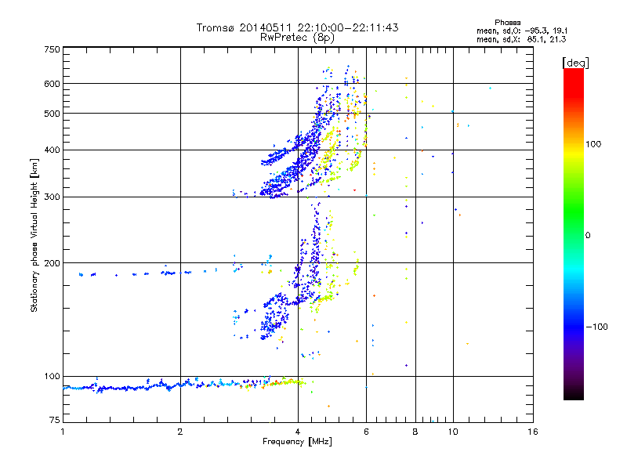
Task: Click the '10' frequency tick label
Action: coord(453,432)
